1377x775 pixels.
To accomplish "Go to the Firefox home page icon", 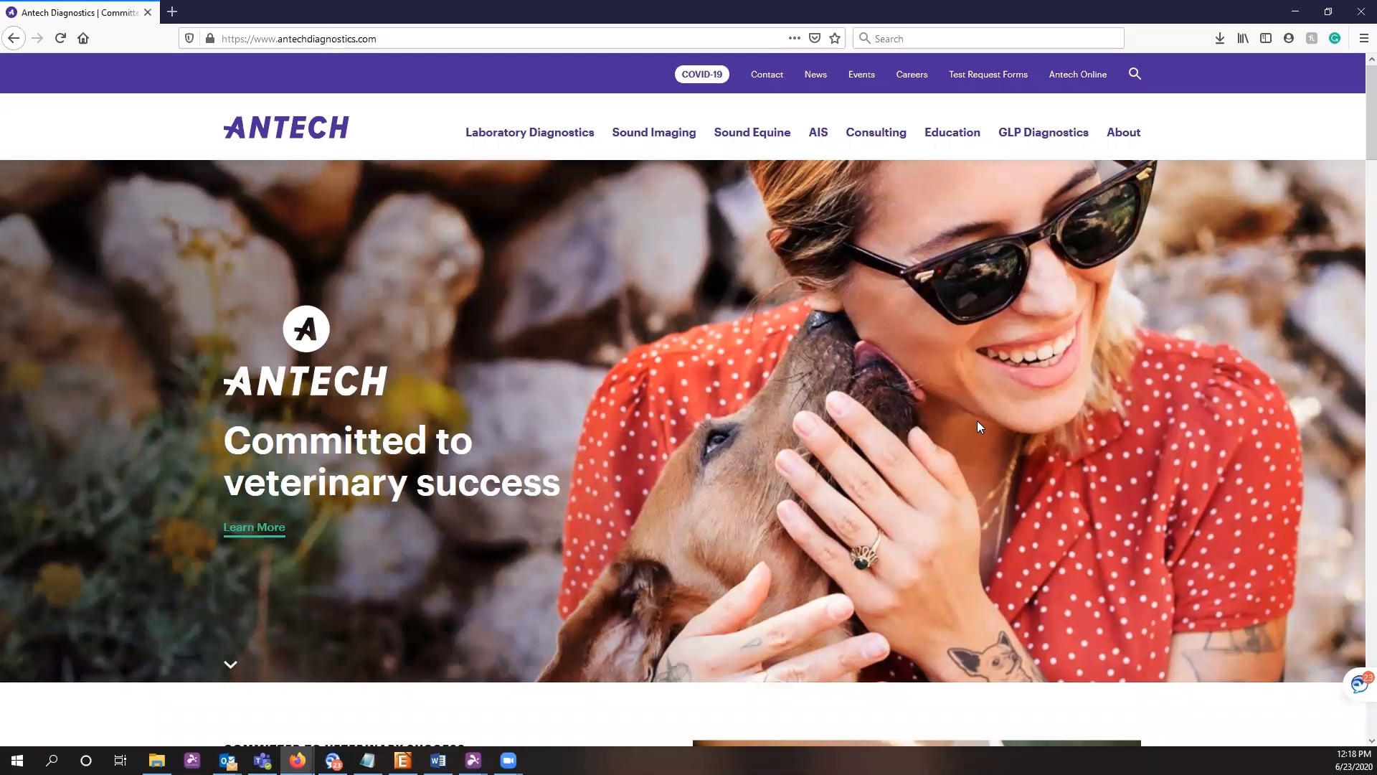I will (83, 38).
